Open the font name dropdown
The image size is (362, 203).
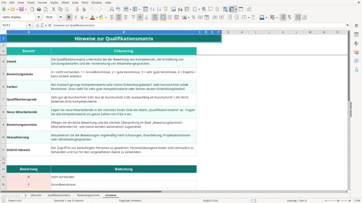click(39, 17)
